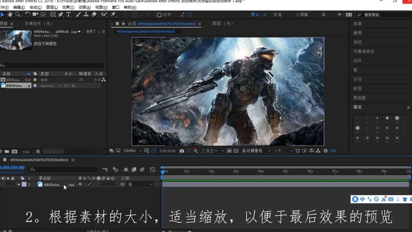Select the Brush tool
Viewport: 412px width, 232px height.
coord(78,14)
